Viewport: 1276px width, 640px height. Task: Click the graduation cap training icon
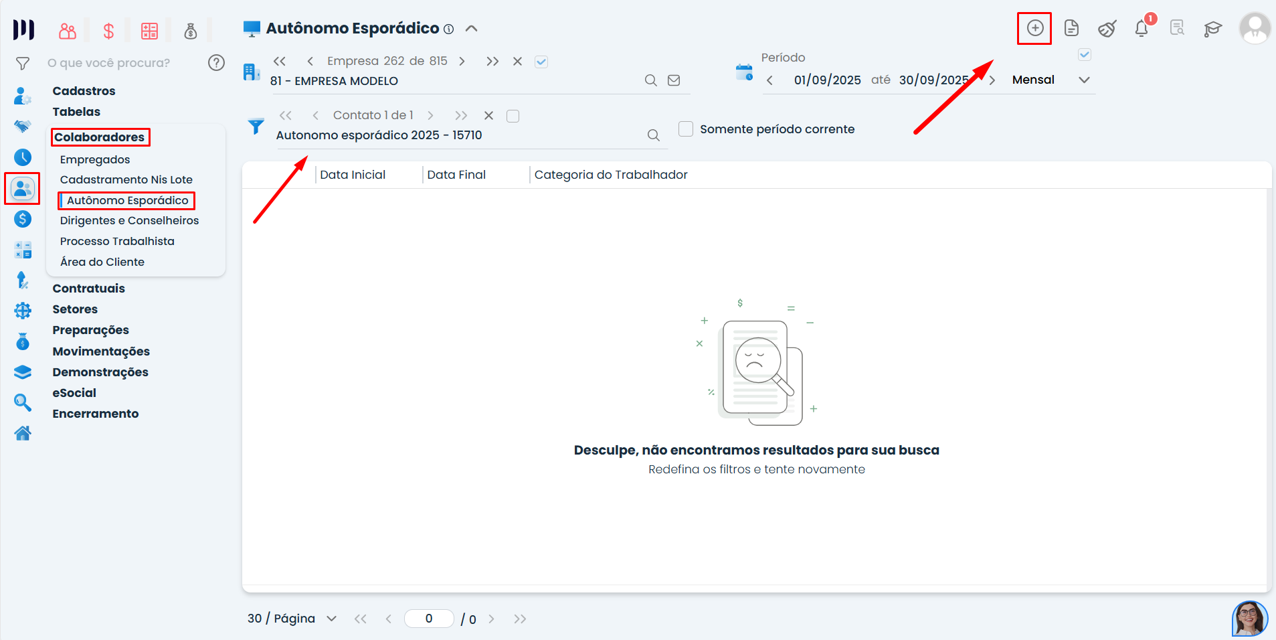click(1212, 29)
